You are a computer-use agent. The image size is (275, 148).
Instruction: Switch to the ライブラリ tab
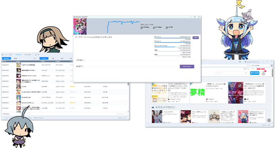click(x=18, y=54)
